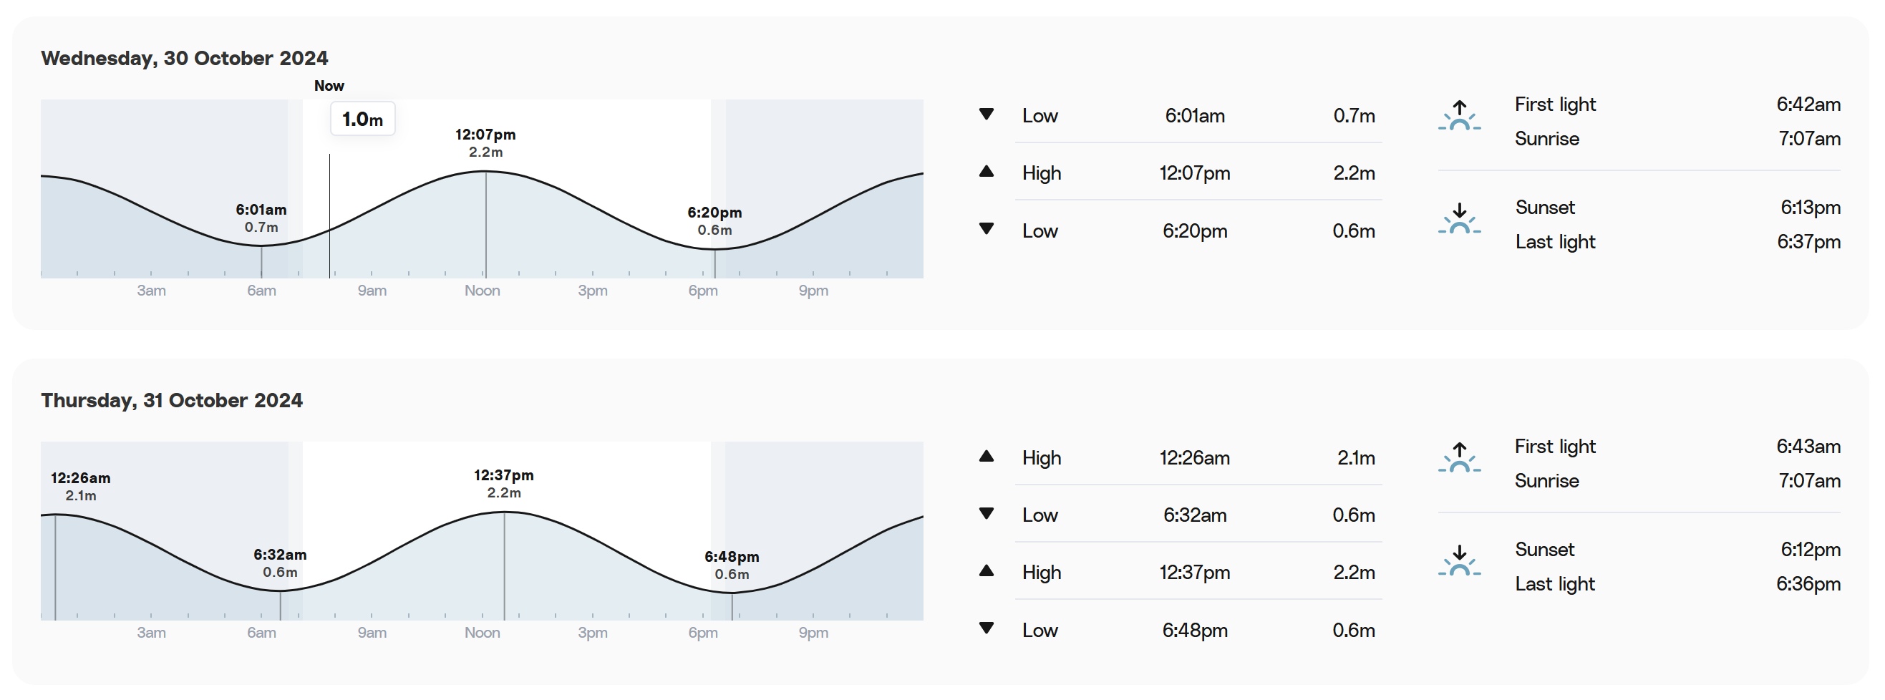
Task: Click the down arrow beside Low 6:48pm
Action: coord(987,628)
